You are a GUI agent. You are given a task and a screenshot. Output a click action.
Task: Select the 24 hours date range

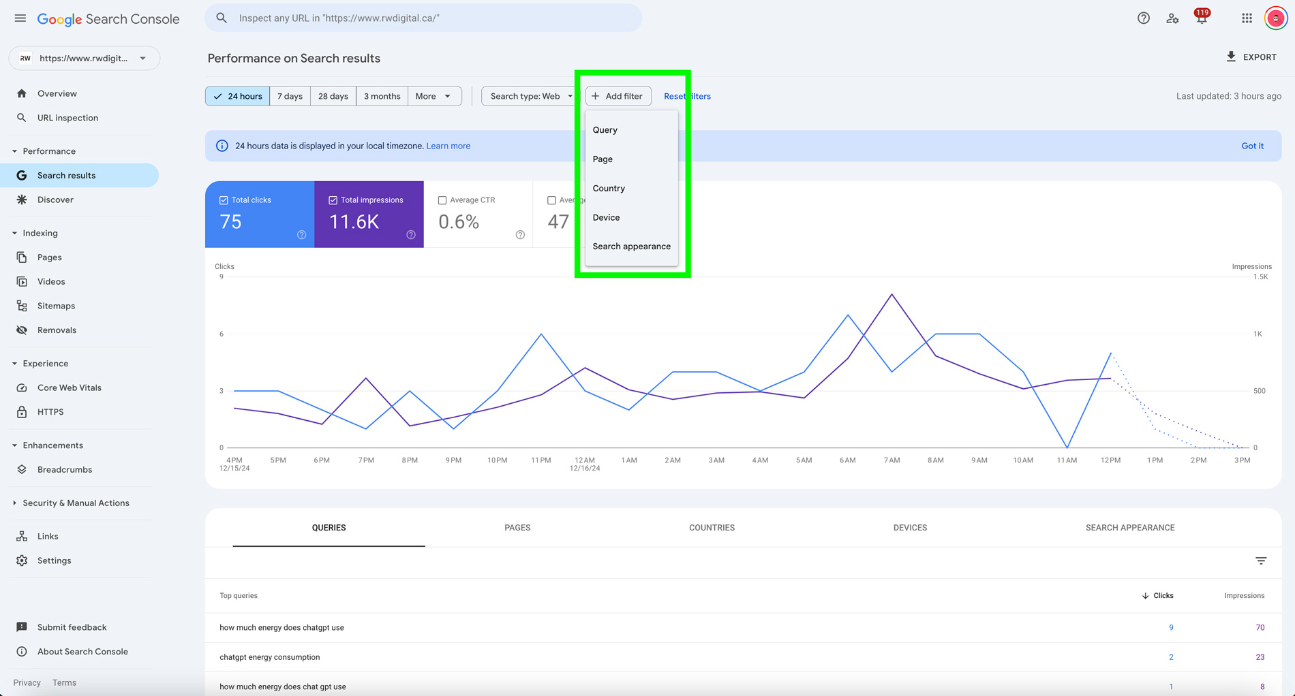tap(237, 96)
